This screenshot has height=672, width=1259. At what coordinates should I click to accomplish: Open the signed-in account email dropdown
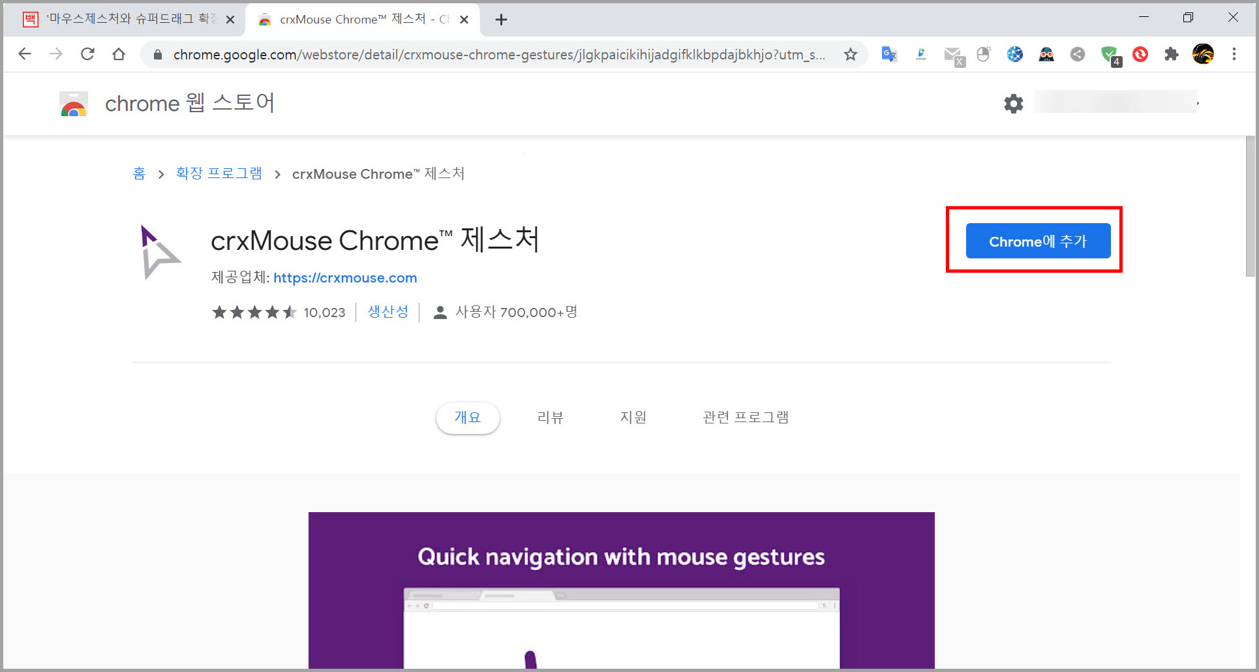coord(1117,102)
